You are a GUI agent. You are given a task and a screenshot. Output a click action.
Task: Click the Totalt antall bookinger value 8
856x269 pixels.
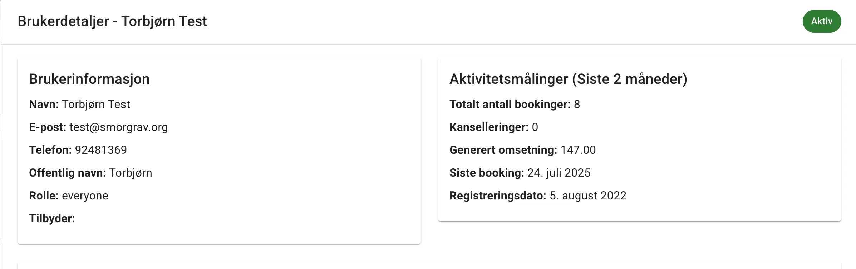click(577, 104)
